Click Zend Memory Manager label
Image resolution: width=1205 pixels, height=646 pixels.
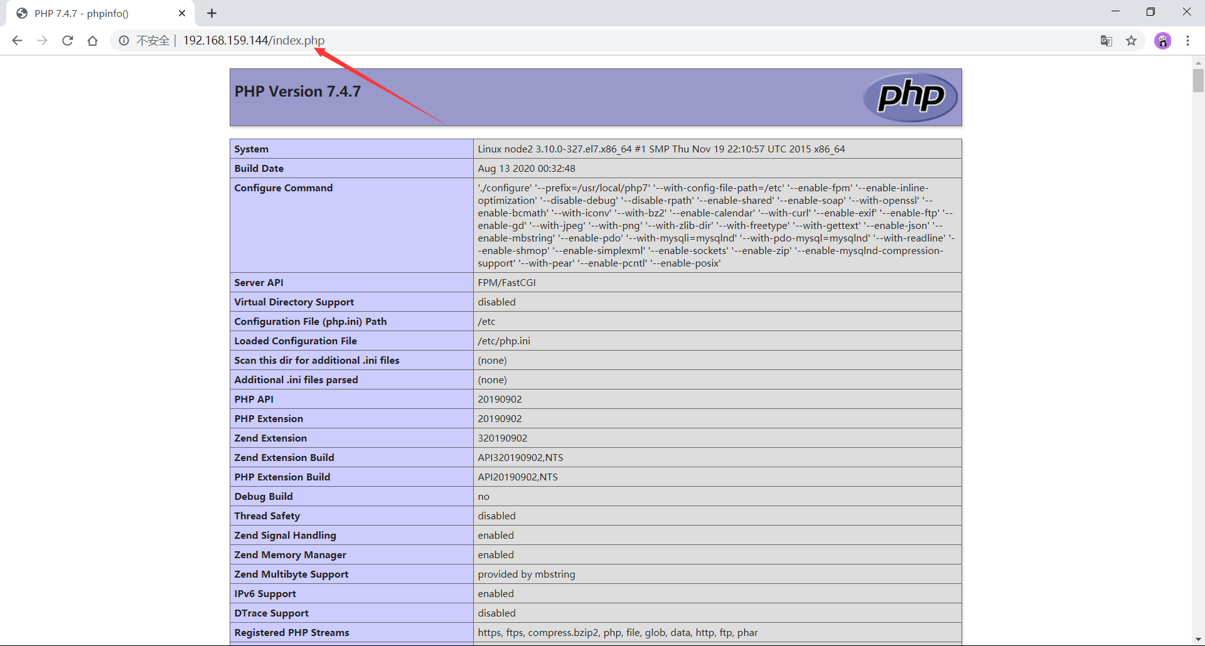(x=290, y=555)
